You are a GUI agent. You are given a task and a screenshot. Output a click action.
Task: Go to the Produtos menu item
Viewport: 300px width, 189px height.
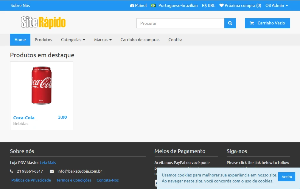coord(43,40)
